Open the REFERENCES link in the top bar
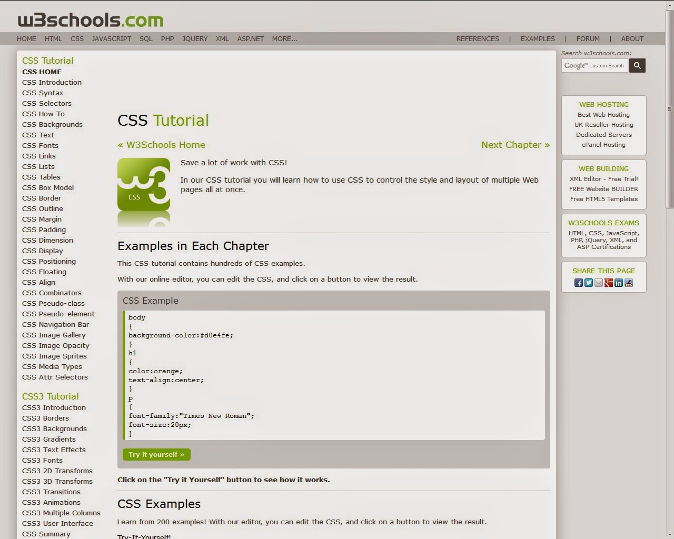This screenshot has height=539, width=674. 478,38
